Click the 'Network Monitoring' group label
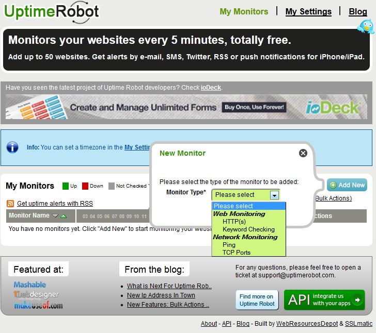 coord(245,237)
